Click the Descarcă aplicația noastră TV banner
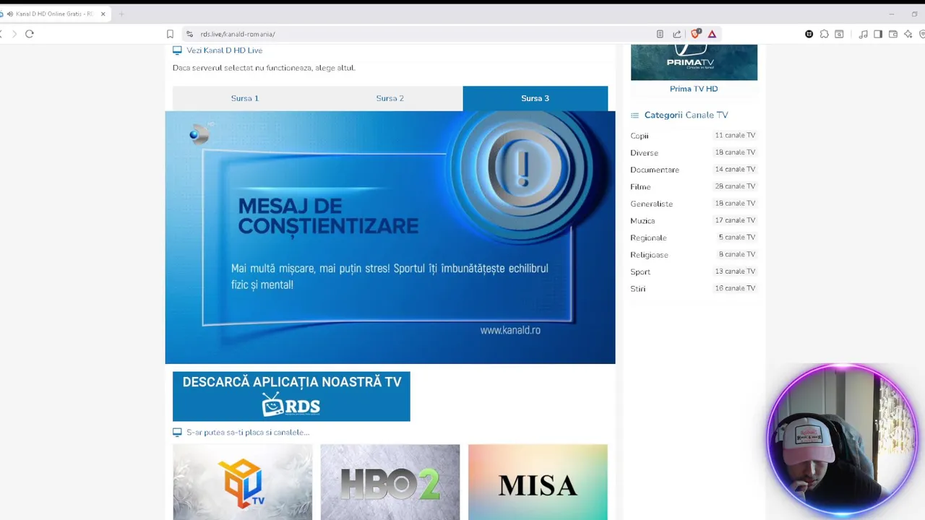Image resolution: width=925 pixels, height=520 pixels. [x=291, y=396]
